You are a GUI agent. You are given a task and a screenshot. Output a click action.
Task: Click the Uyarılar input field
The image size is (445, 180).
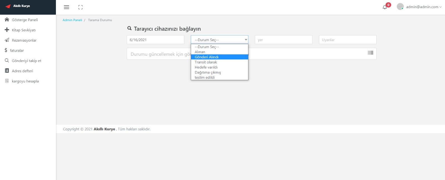pos(348,40)
